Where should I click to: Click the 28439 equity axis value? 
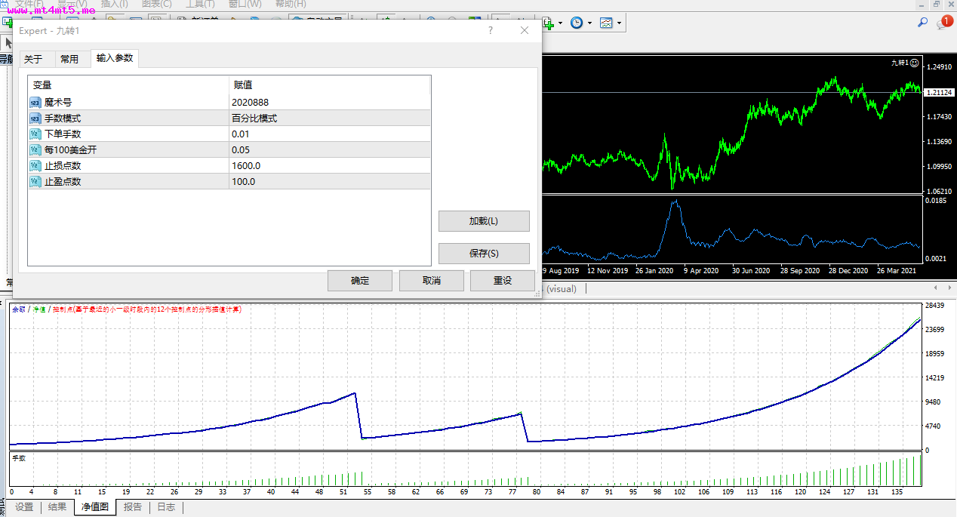tap(936, 306)
